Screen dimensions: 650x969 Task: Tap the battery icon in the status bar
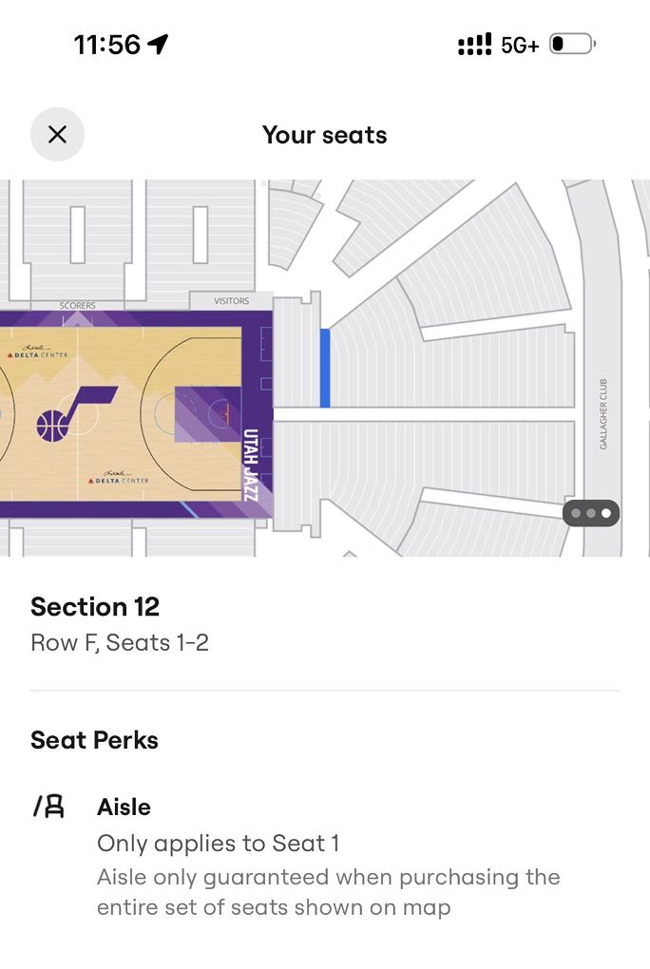571,43
